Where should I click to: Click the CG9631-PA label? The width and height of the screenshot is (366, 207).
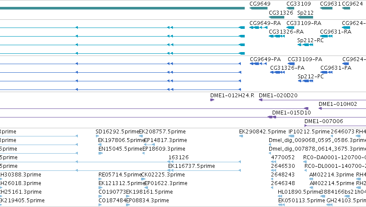tap(336, 68)
